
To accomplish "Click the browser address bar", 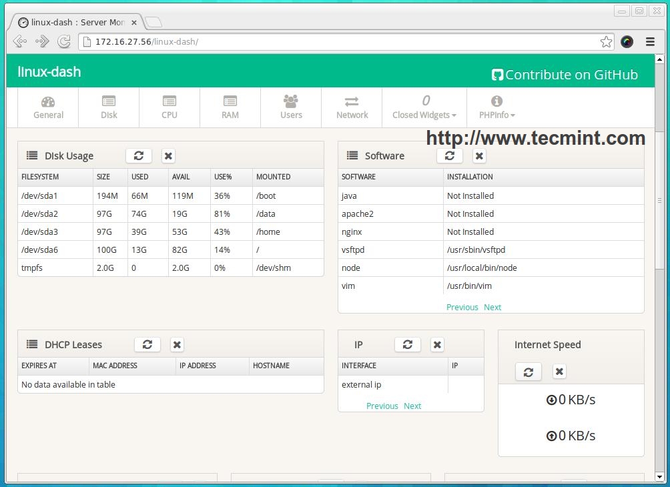I will coord(334,41).
